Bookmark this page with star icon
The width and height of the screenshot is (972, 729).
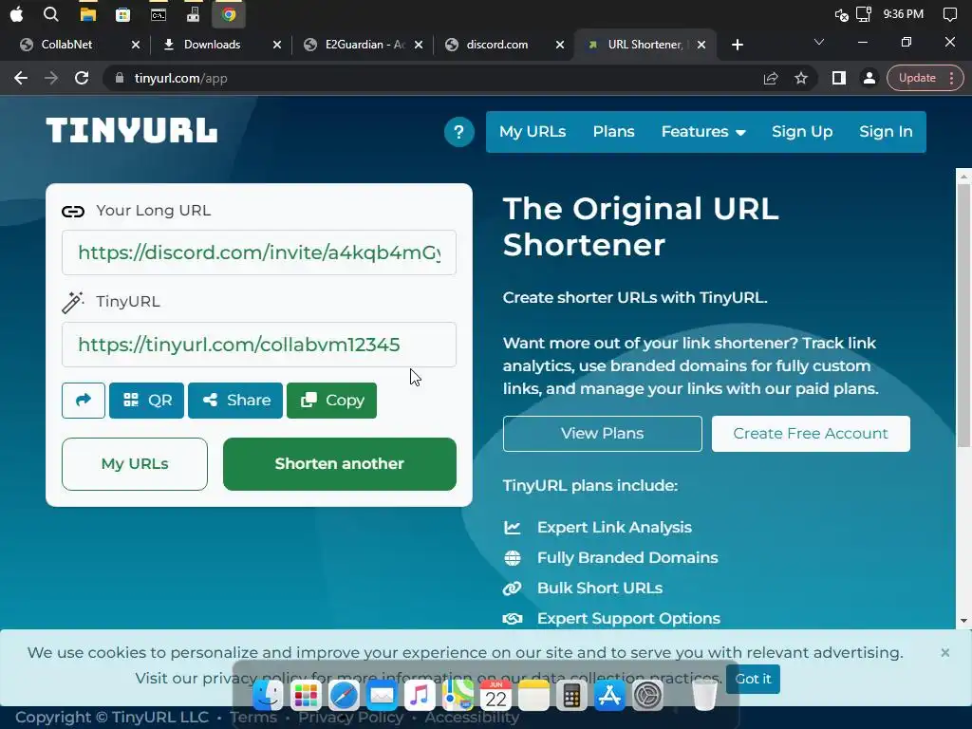click(801, 78)
